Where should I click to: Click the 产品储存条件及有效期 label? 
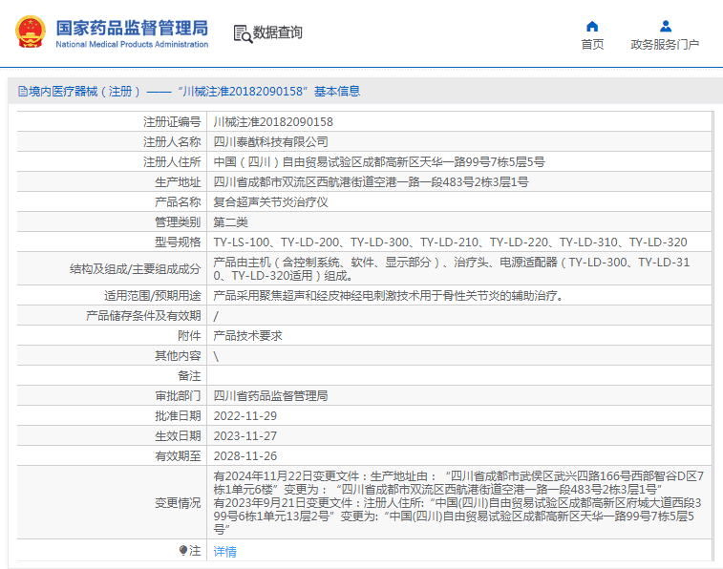coord(143,316)
